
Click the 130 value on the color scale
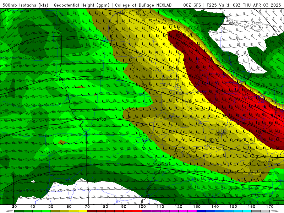click(x=197, y=207)
